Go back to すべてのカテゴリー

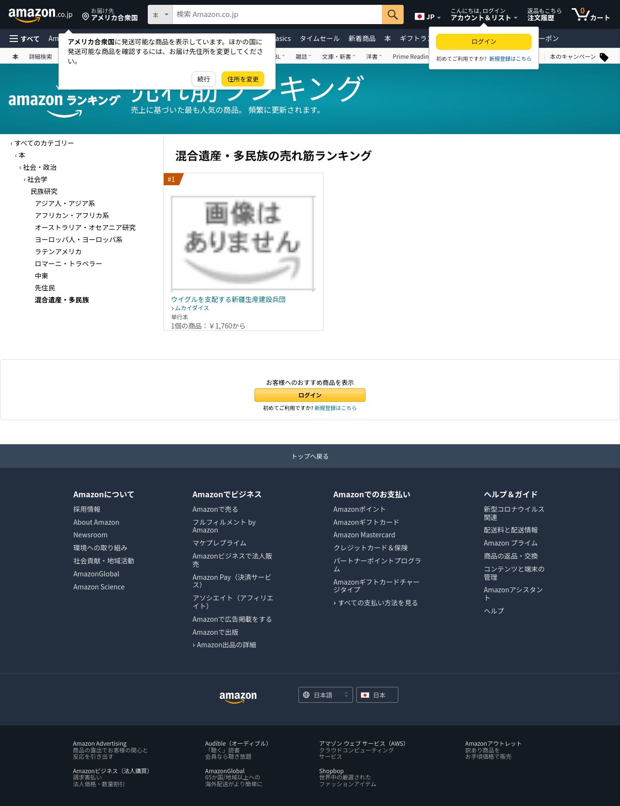pos(44,143)
